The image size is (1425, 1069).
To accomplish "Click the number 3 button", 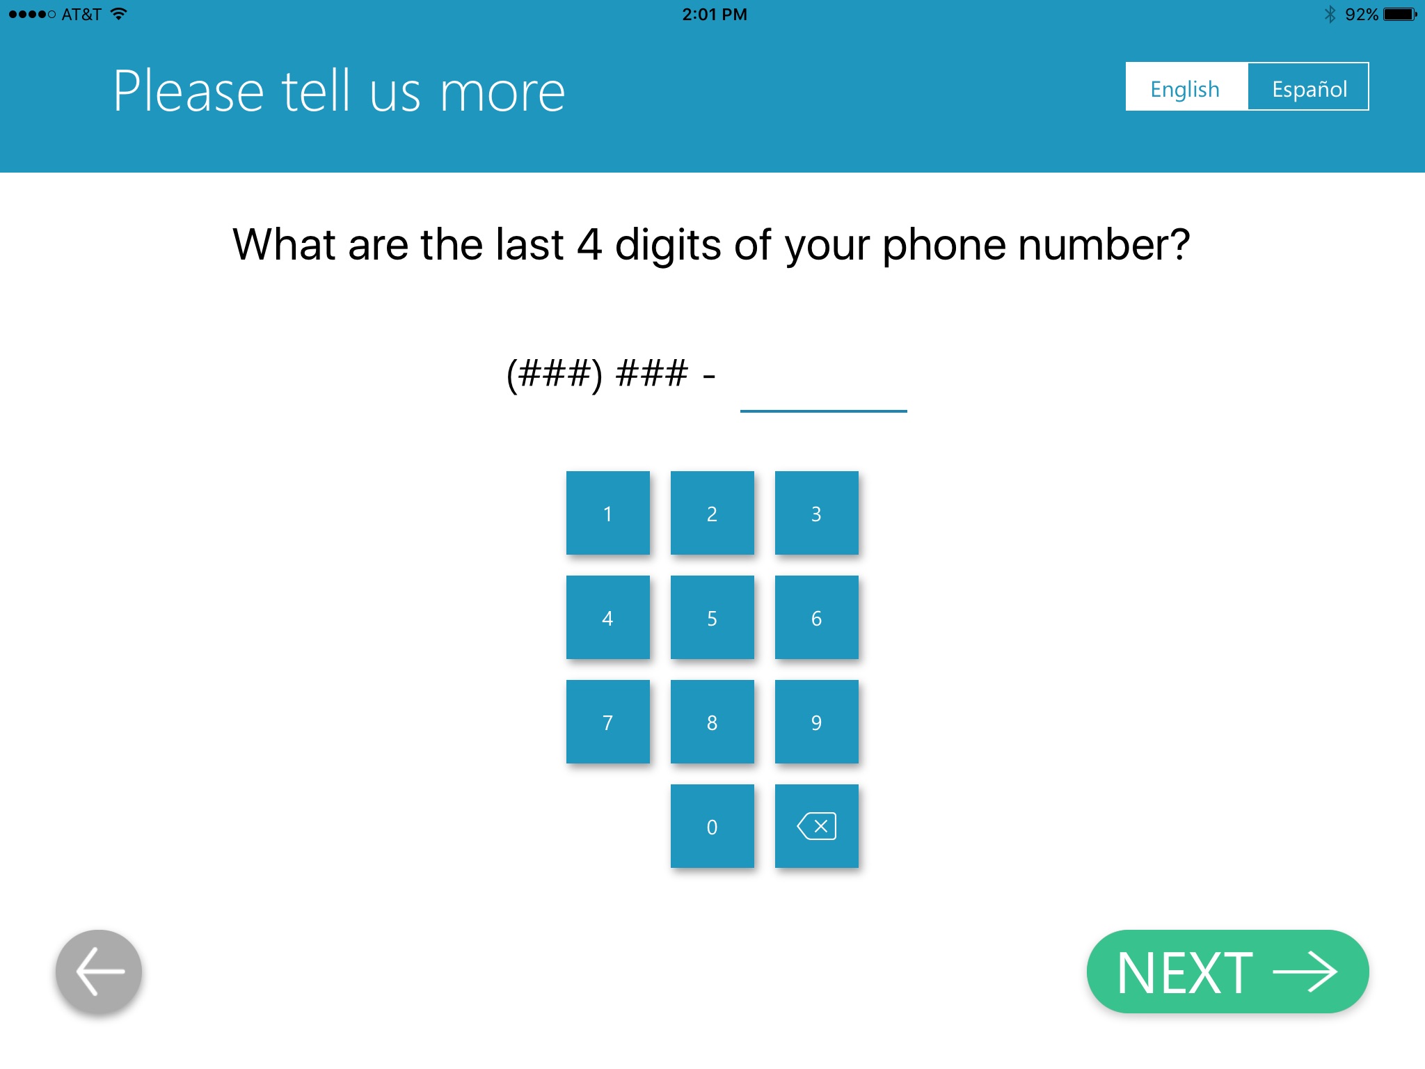I will (815, 512).
